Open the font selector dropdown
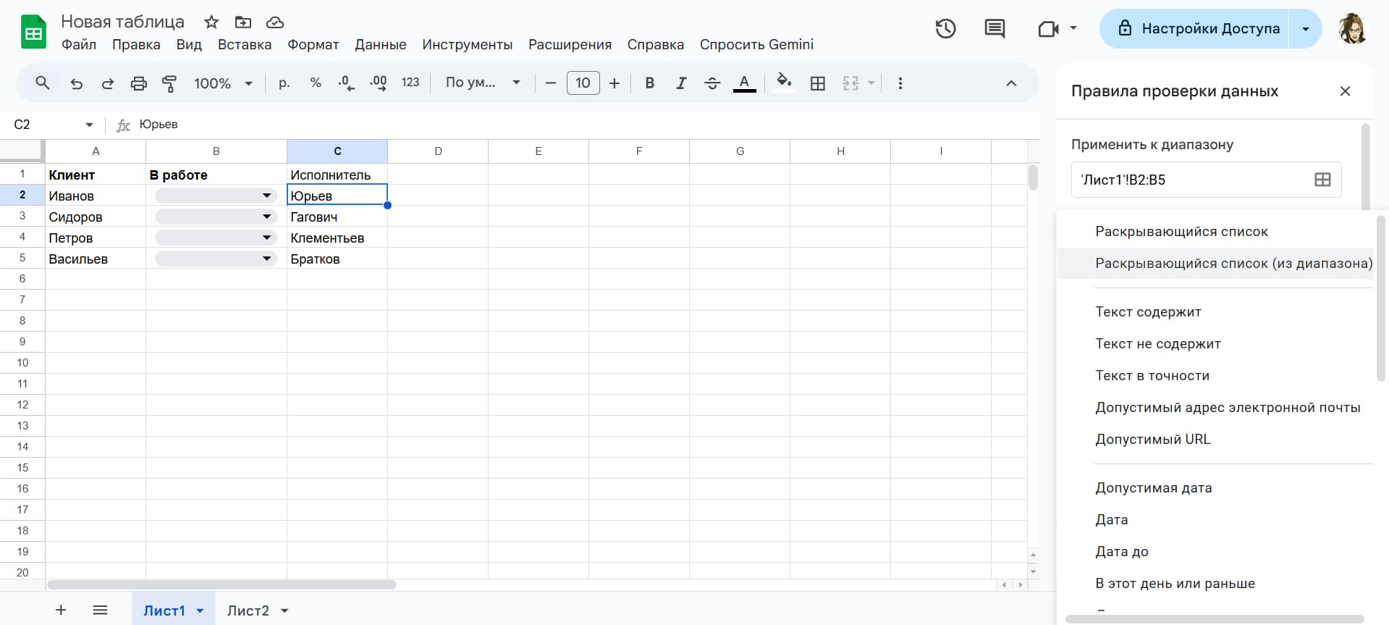This screenshot has height=625, width=1389. (483, 83)
